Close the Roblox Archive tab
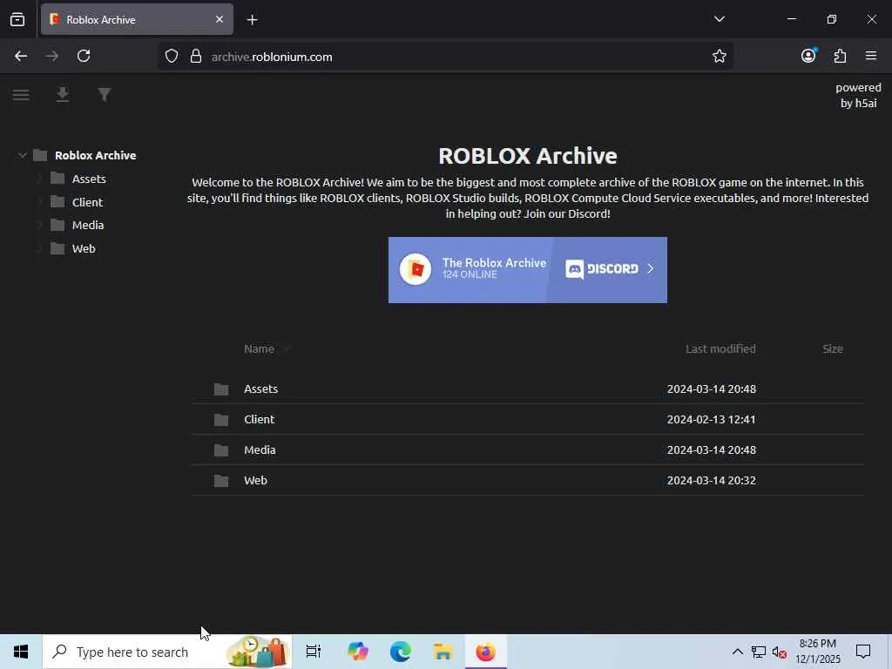Image resolution: width=892 pixels, height=669 pixels. click(x=220, y=19)
